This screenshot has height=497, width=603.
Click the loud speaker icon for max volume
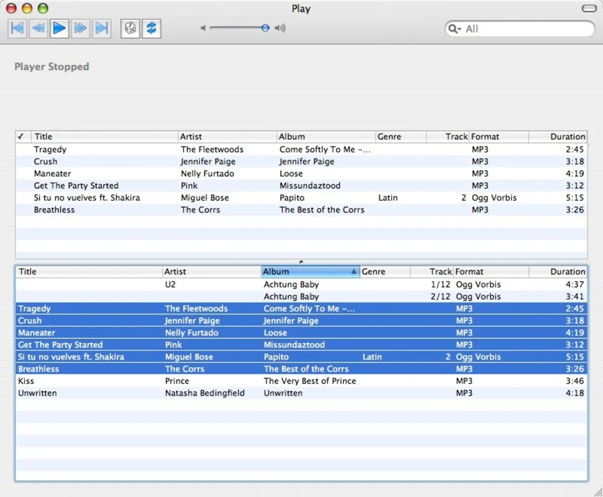(x=279, y=27)
